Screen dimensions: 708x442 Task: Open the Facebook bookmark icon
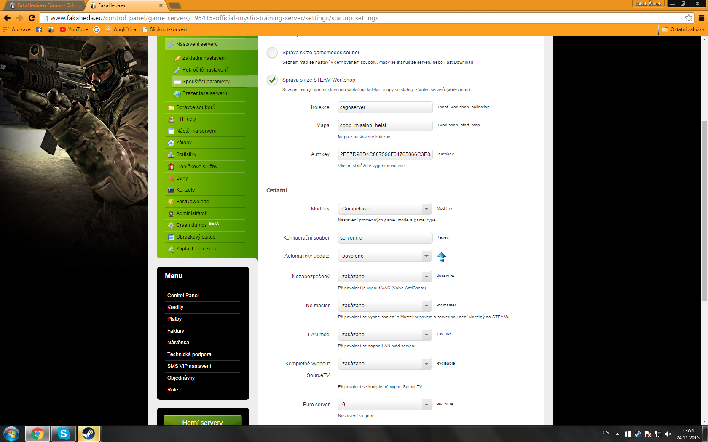(x=39, y=29)
